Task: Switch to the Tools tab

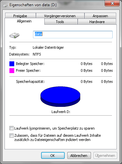Action: 61,22
